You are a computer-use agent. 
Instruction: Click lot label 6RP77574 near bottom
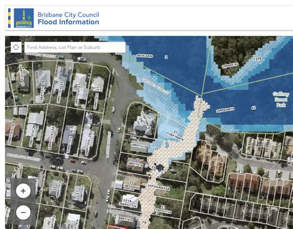point(126,219)
